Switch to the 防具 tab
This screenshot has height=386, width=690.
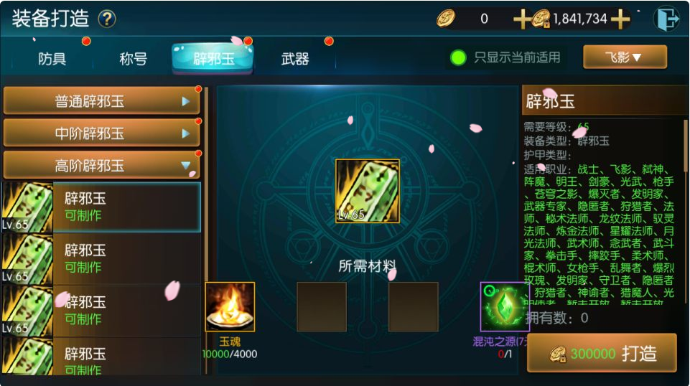pos(52,59)
